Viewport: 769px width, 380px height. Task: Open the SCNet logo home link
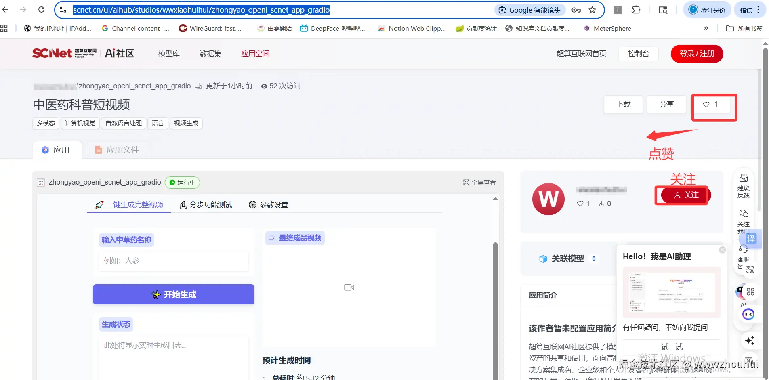pos(65,53)
